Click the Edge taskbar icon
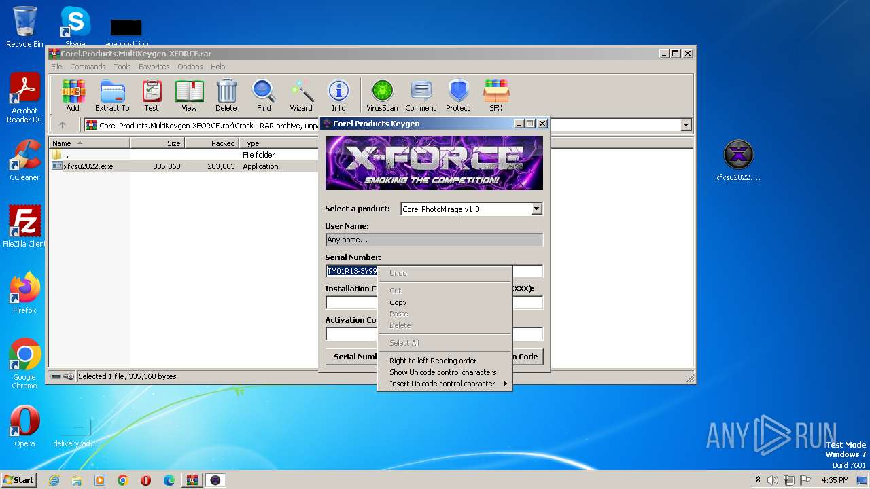870x489 pixels. 169,480
